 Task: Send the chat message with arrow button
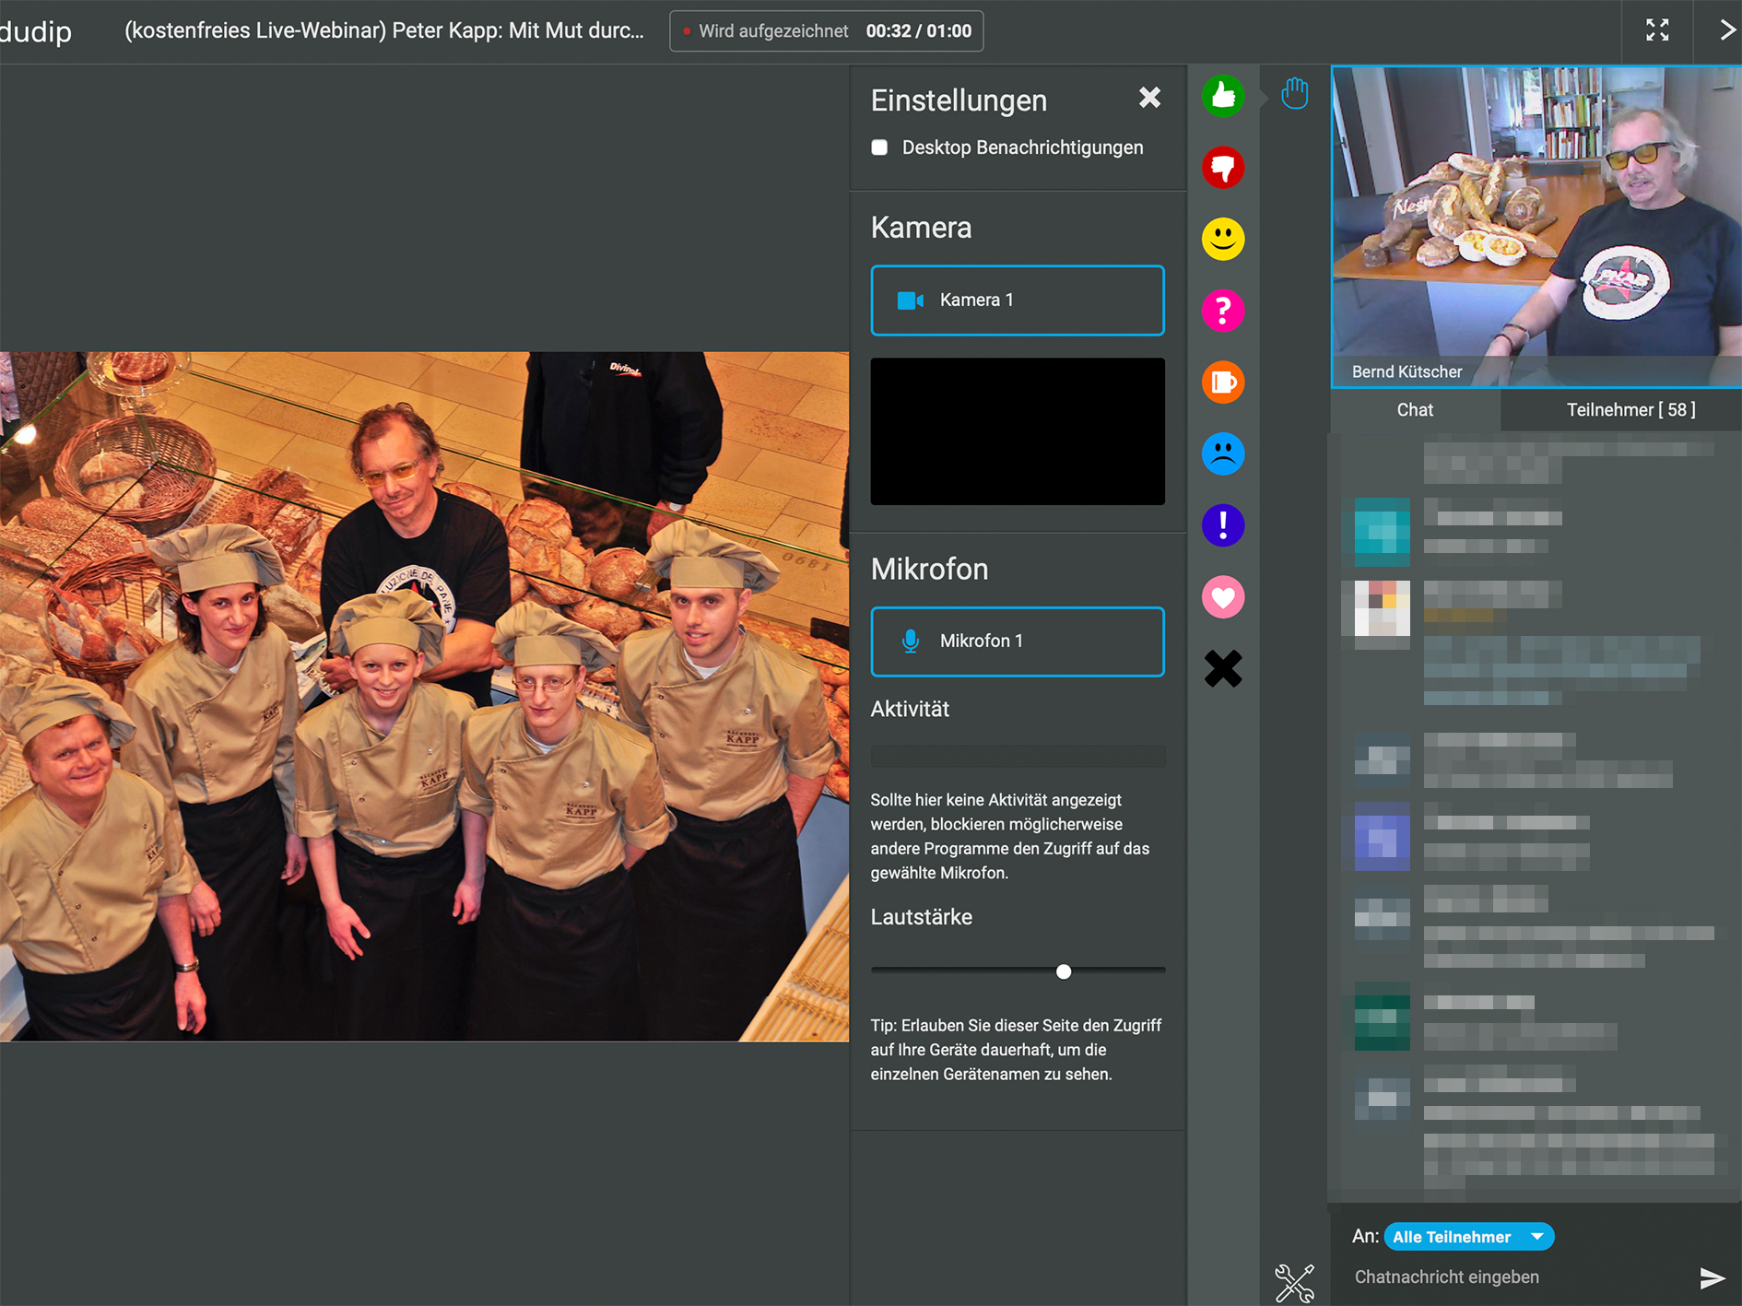[1711, 1277]
